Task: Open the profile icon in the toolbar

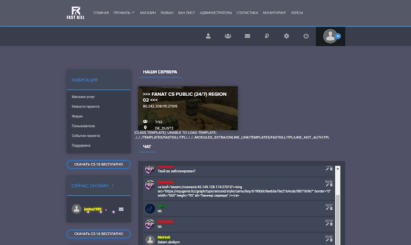Action: tap(208, 36)
